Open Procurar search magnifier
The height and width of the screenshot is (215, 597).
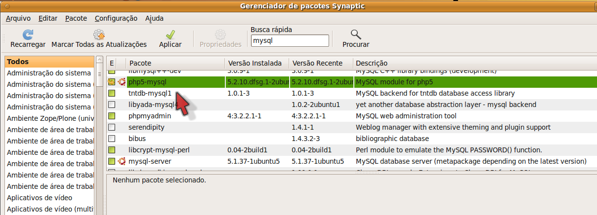tap(356, 39)
